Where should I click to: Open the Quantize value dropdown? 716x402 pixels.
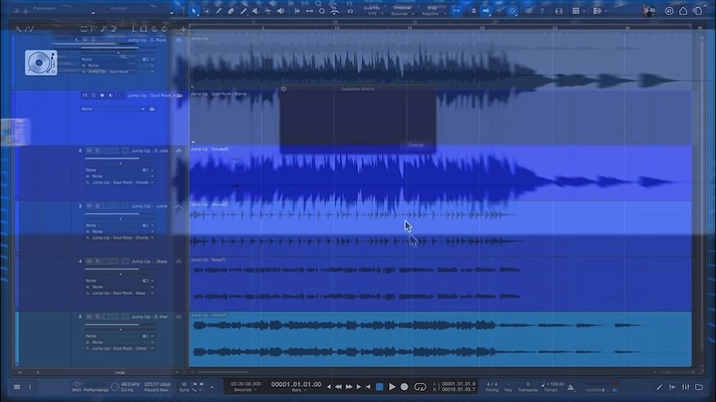pyautogui.click(x=373, y=13)
